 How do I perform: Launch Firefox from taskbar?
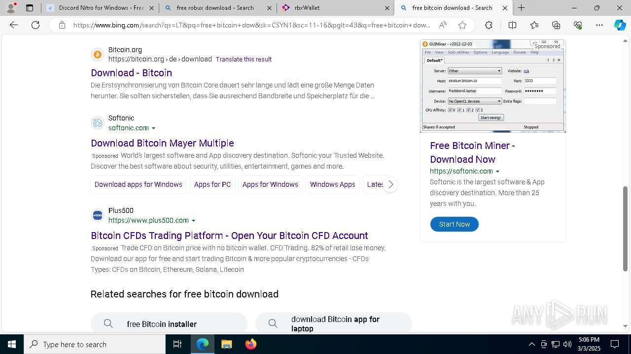(250, 344)
